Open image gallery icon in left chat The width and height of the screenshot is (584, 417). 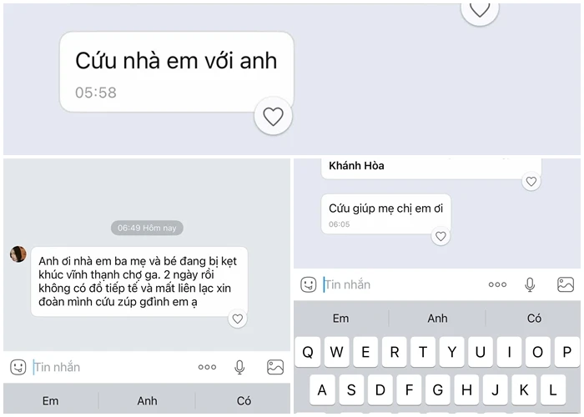(x=275, y=367)
